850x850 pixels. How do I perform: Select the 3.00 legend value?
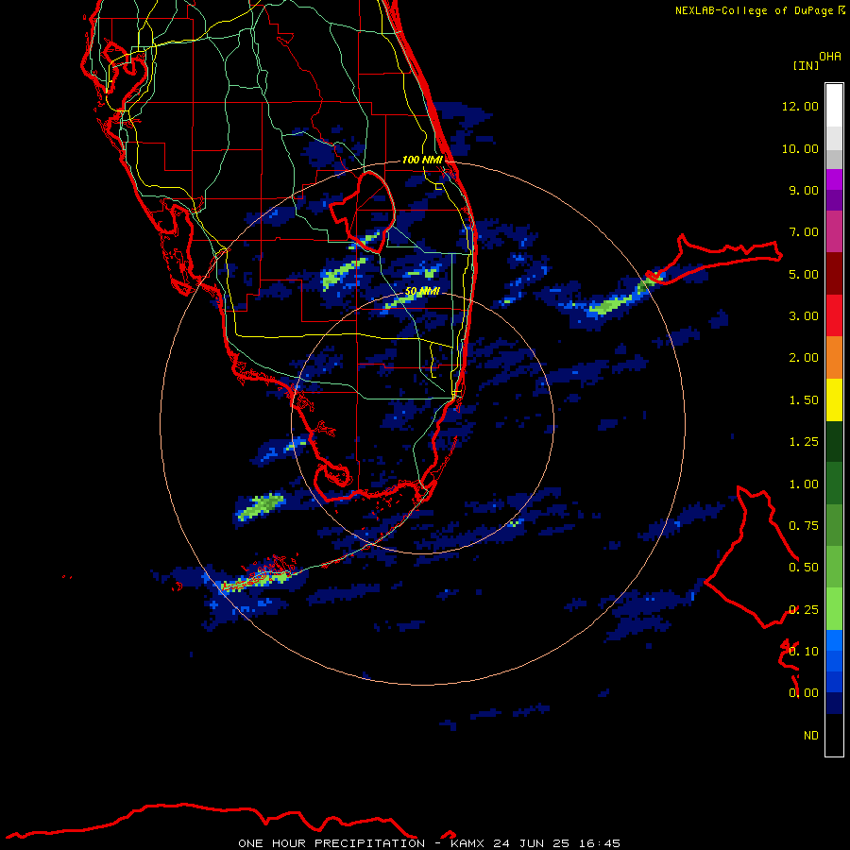[x=804, y=316]
